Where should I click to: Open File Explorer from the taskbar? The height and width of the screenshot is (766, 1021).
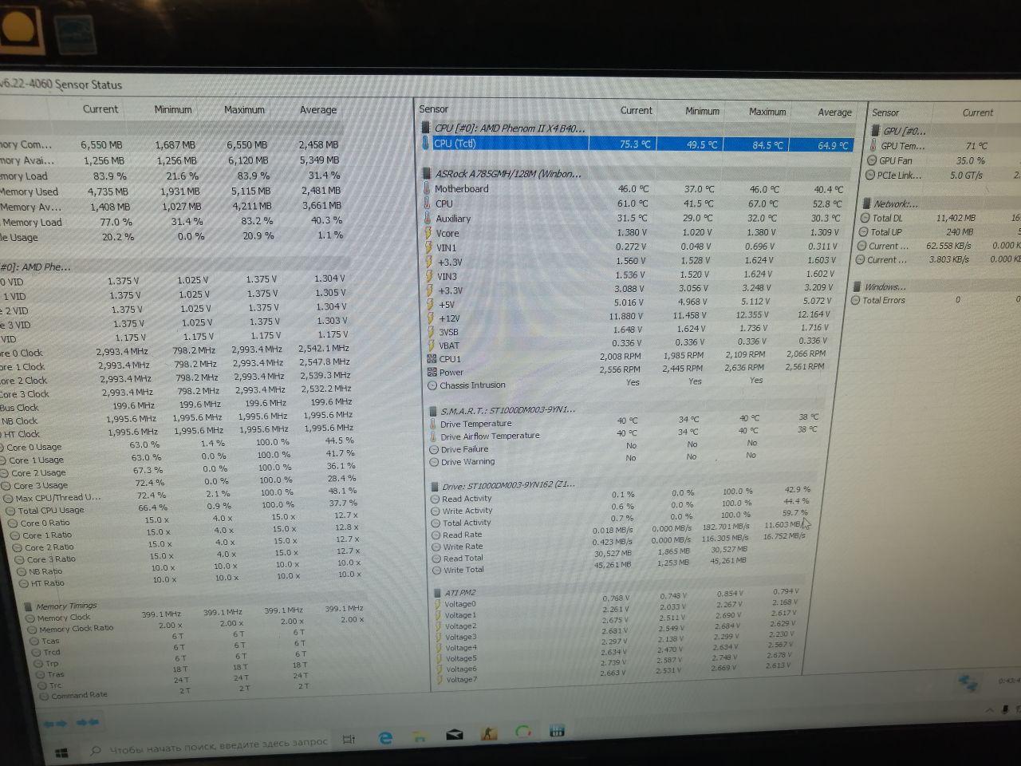420,736
